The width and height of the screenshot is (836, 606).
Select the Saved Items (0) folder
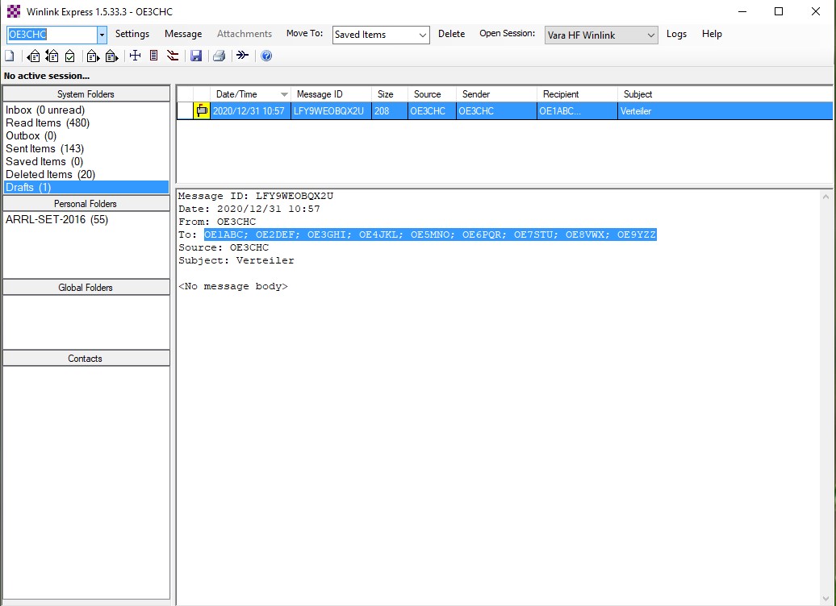(x=44, y=161)
